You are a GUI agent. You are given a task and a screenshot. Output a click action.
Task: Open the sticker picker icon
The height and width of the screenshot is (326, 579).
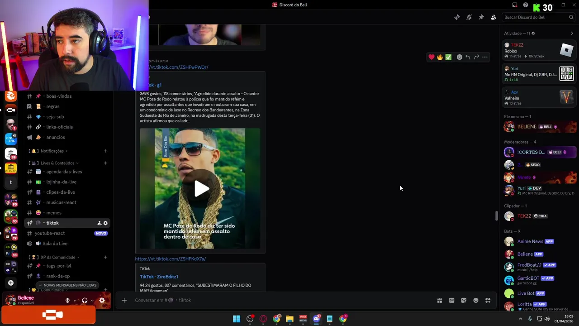464,300
